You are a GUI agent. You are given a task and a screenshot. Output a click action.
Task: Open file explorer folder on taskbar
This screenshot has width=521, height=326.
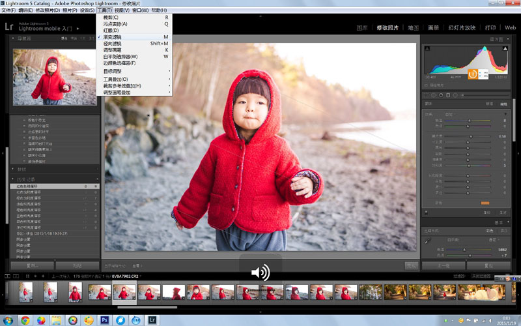57,320
